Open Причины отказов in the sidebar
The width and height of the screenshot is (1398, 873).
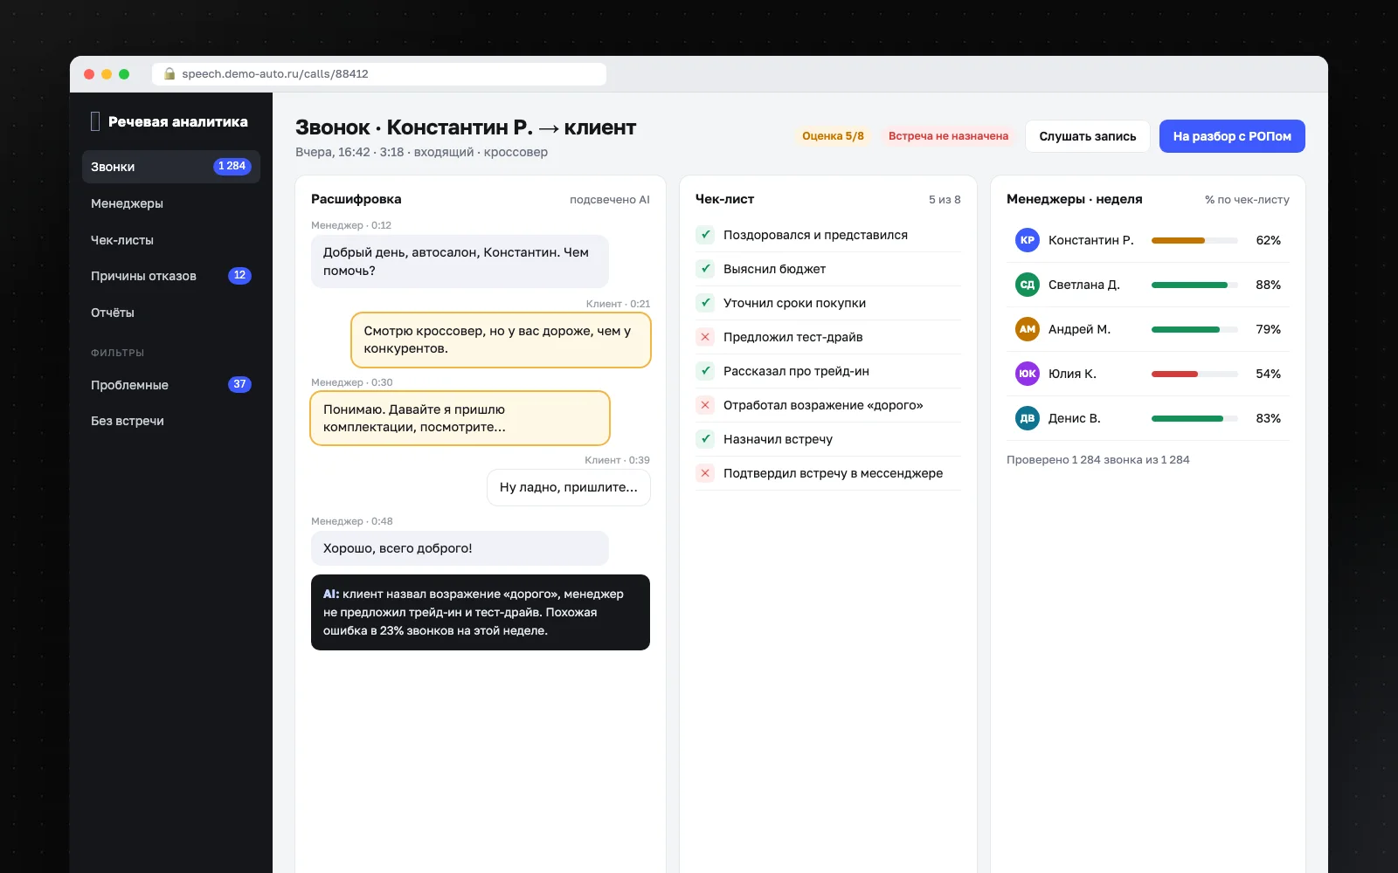coord(171,276)
